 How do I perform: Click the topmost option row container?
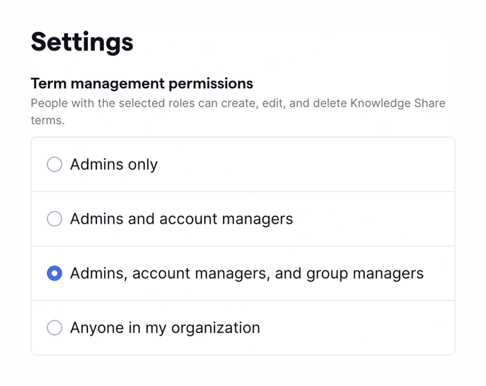243,163
